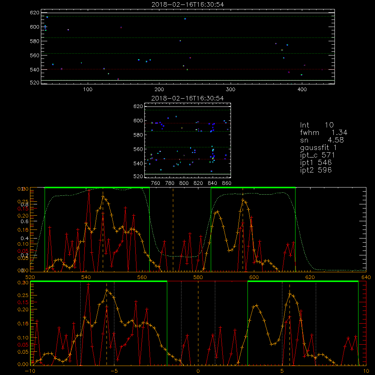Click x-axis label '800' on middle plot

click(184, 183)
